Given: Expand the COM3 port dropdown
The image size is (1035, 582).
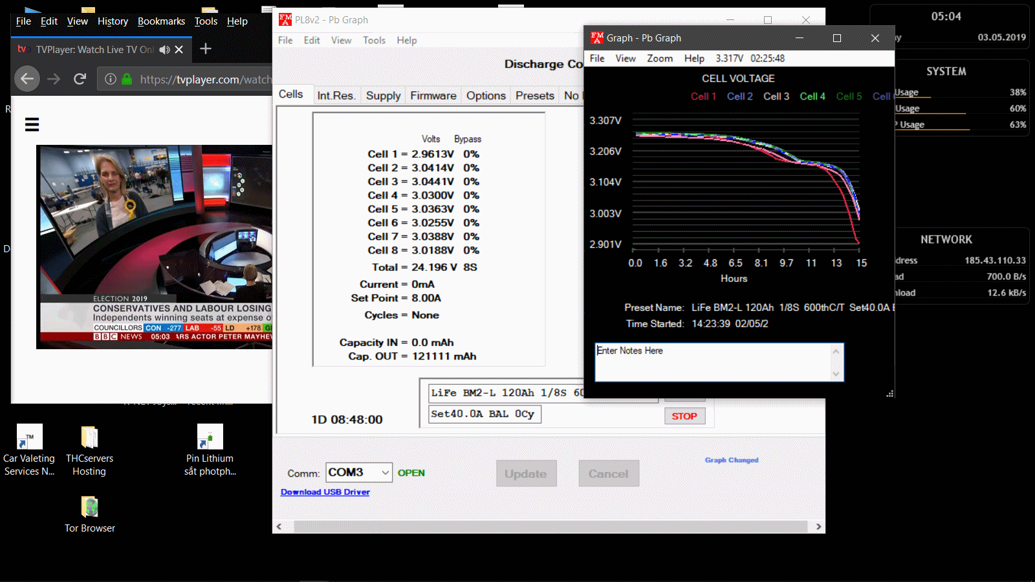Looking at the screenshot, I should click(x=385, y=473).
